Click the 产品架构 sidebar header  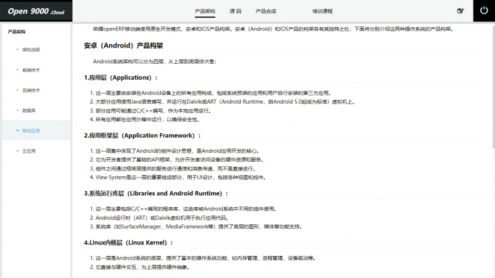(16, 31)
